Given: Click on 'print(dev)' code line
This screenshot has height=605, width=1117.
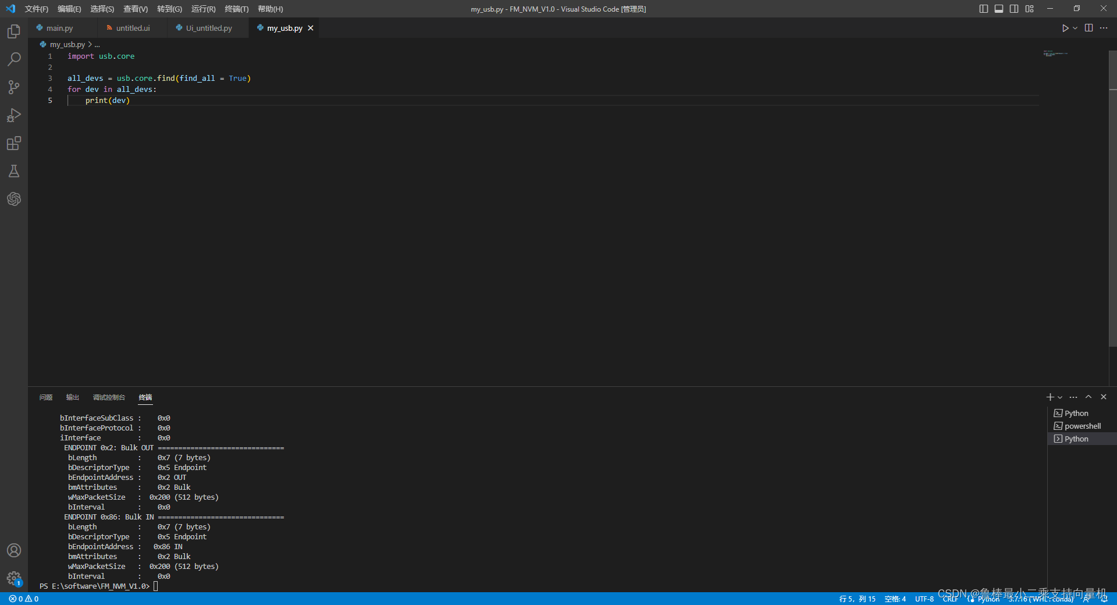Looking at the screenshot, I should (108, 100).
